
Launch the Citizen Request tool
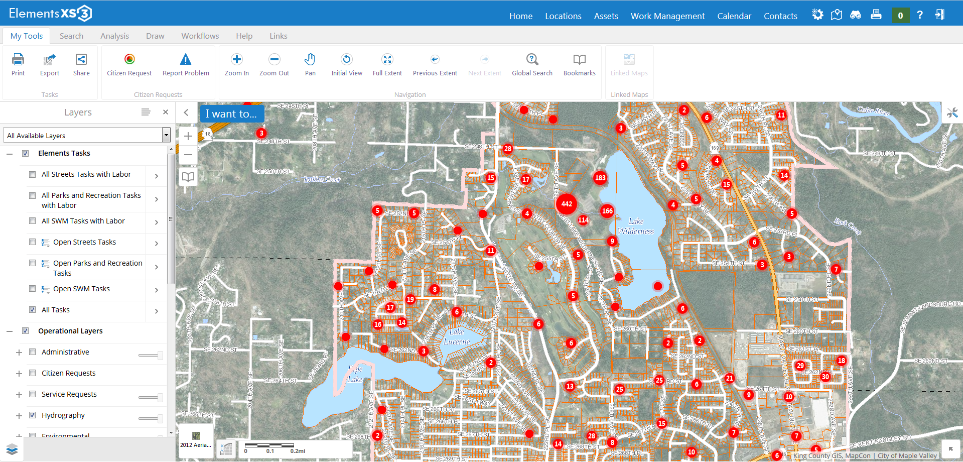tap(129, 64)
